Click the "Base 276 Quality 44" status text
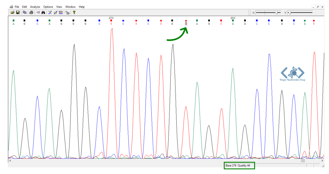329x174 pixels. pyautogui.click(x=238, y=165)
